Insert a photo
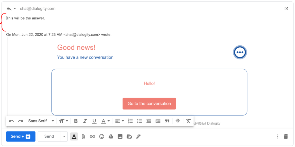The height and width of the screenshot is (147, 295). (x=120, y=136)
